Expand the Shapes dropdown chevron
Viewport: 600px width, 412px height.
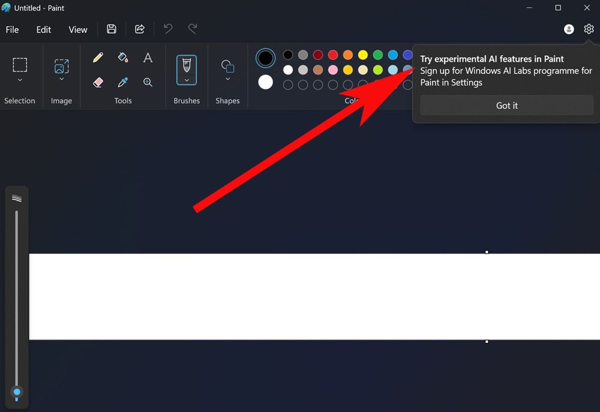(x=227, y=78)
